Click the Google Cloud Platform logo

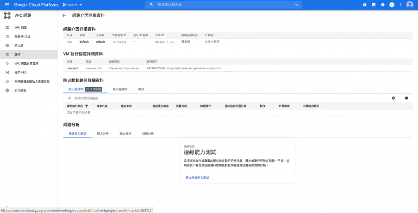coord(36,5)
